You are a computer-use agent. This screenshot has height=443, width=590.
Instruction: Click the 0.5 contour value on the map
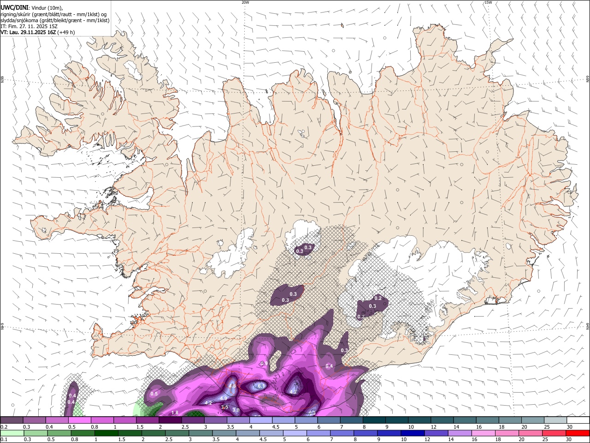tap(154, 394)
